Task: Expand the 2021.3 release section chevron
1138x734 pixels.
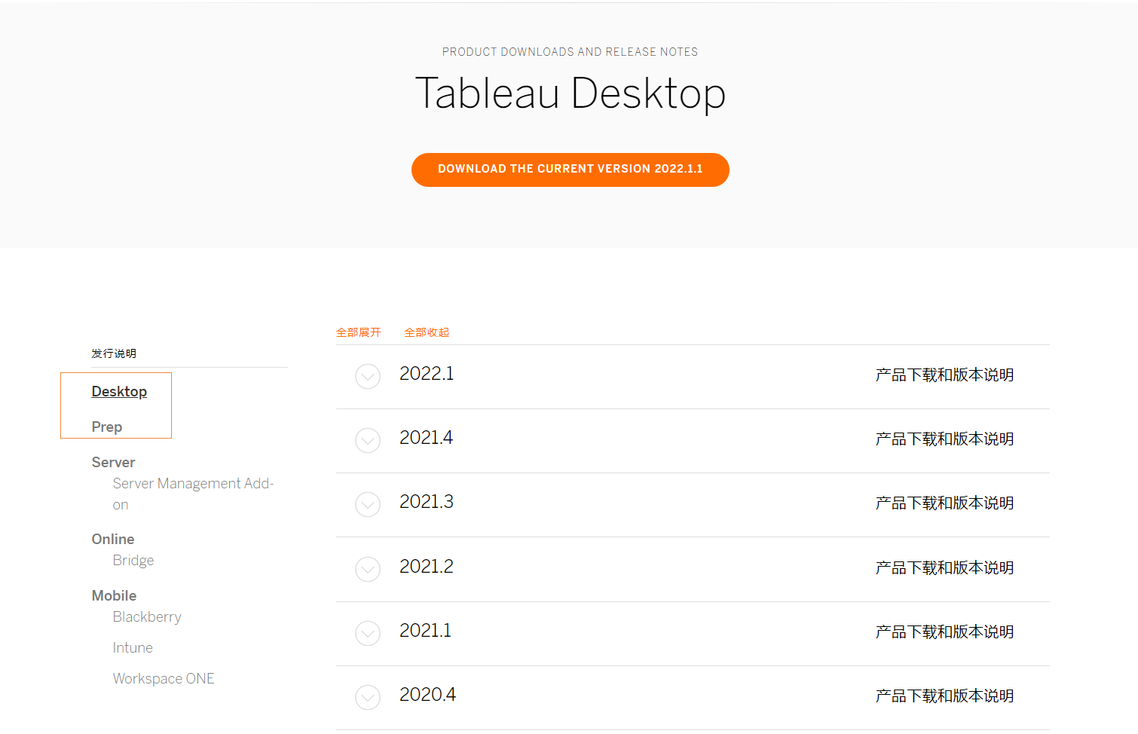Action: pyautogui.click(x=368, y=505)
